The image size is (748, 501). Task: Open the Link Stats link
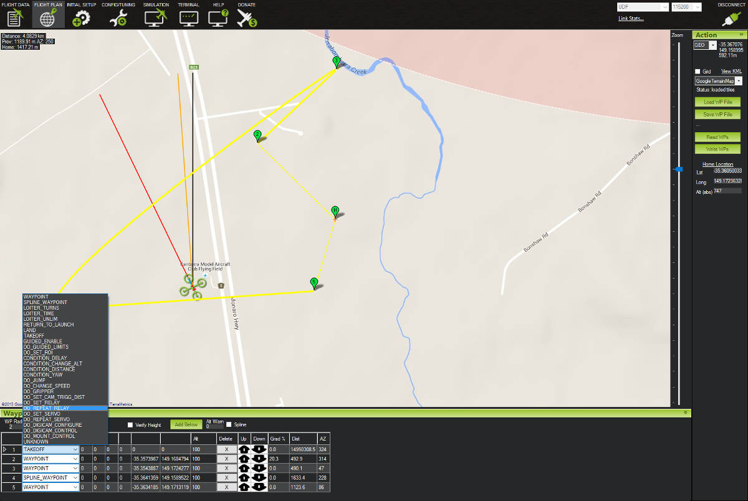click(x=631, y=19)
